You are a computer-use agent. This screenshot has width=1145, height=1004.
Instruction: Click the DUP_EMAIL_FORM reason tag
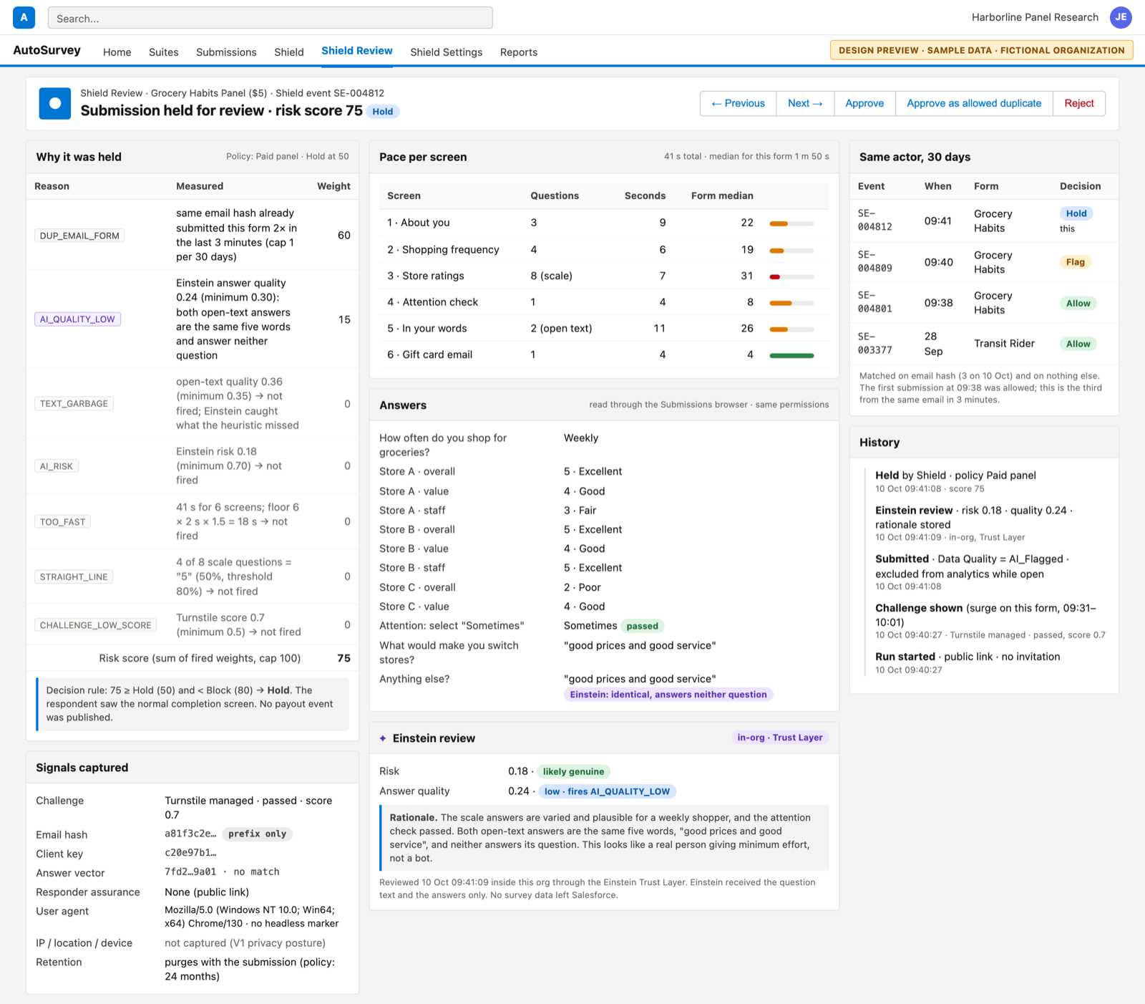pos(79,236)
